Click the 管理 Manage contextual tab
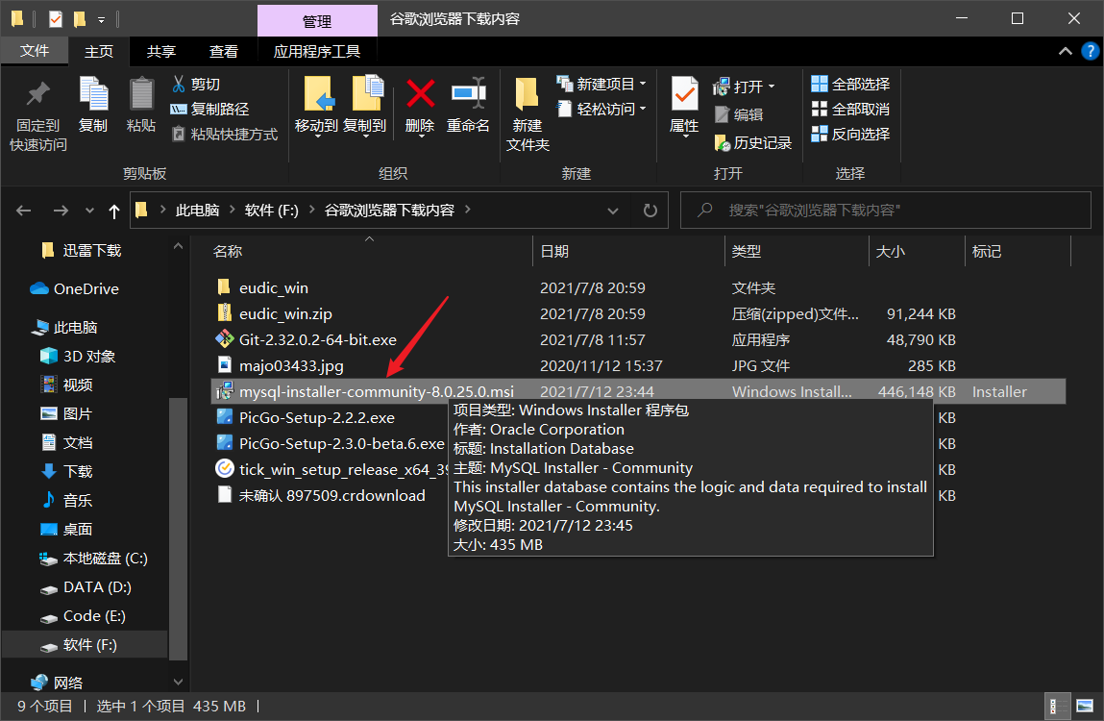 [317, 21]
